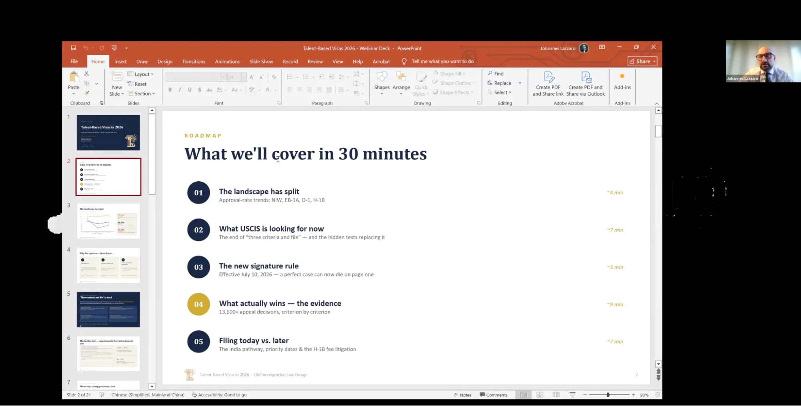801x406 pixels.
Task: Click the Format Painter brush icon
Action: tap(87, 93)
